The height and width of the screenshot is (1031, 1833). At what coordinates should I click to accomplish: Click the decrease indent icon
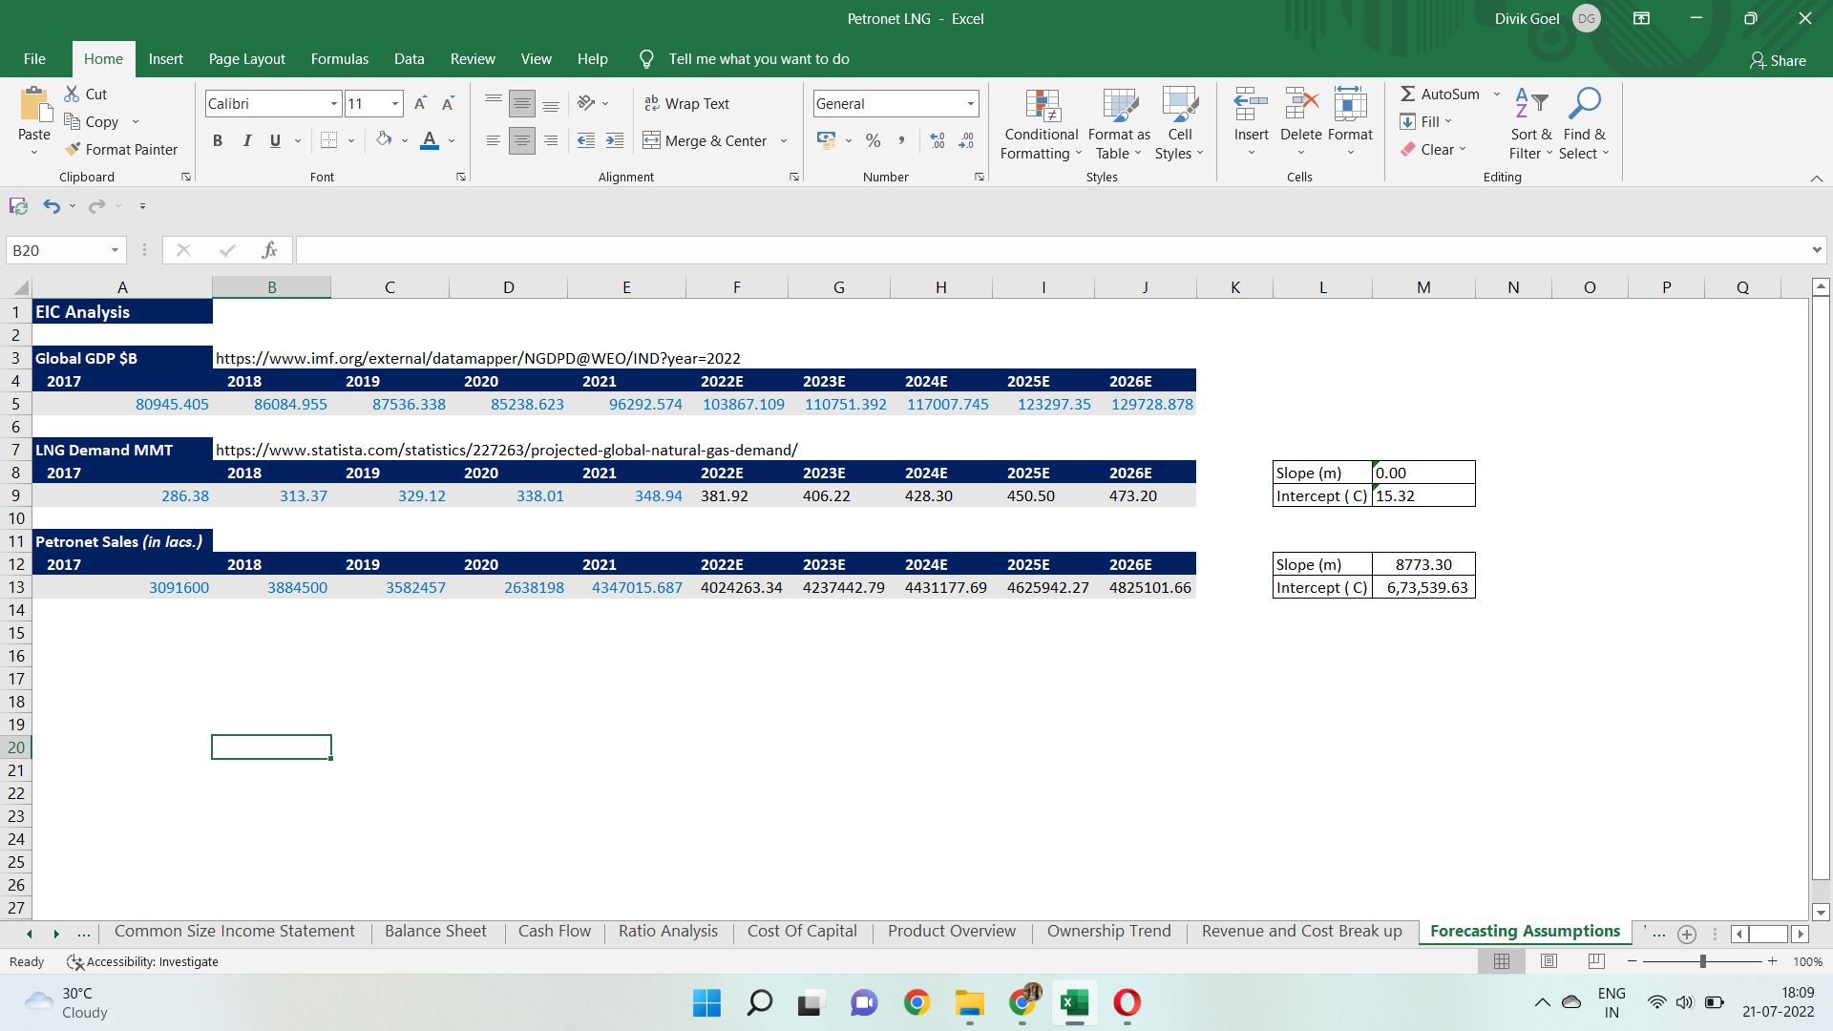(x=586, y=140)
